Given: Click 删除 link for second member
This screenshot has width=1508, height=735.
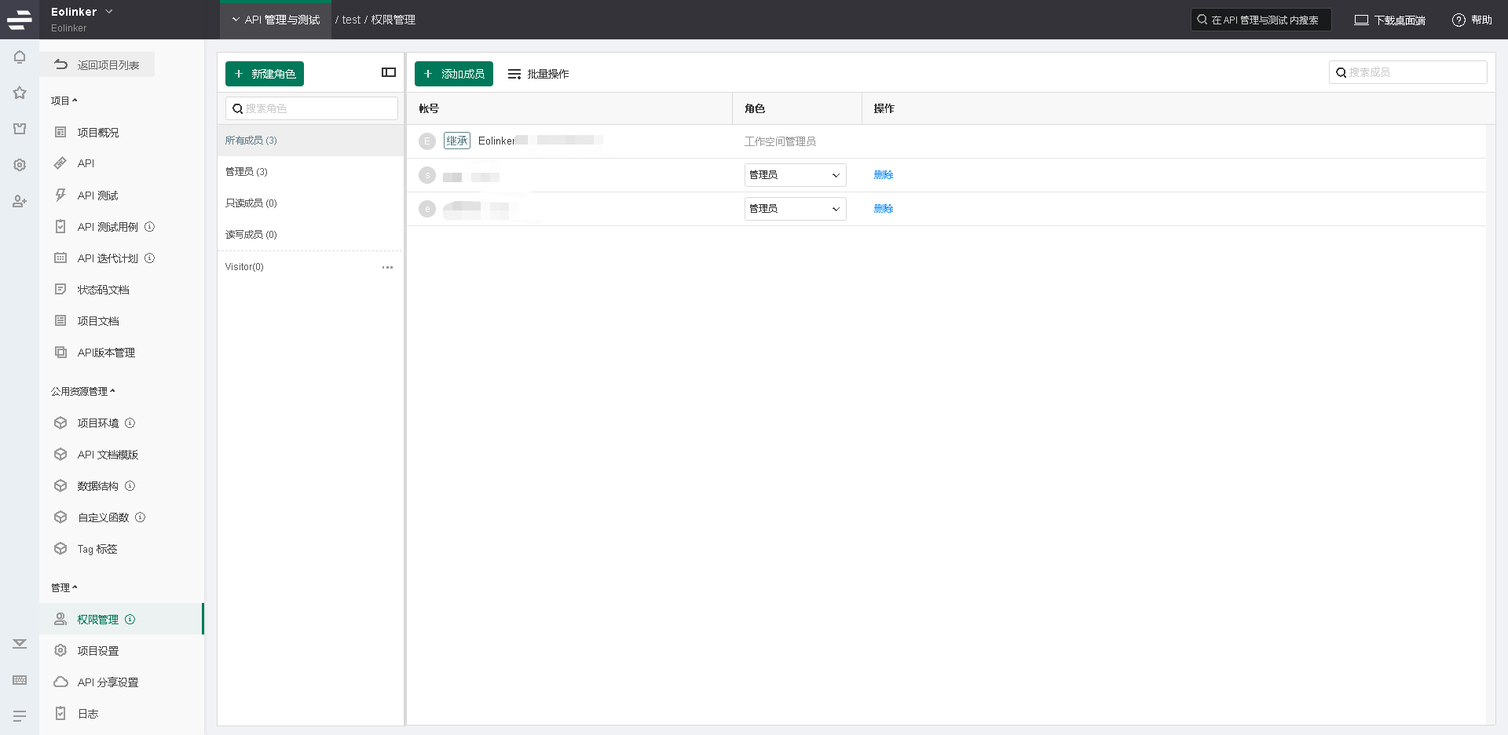Looking at the screenshot, I should (x=884, y=175).
